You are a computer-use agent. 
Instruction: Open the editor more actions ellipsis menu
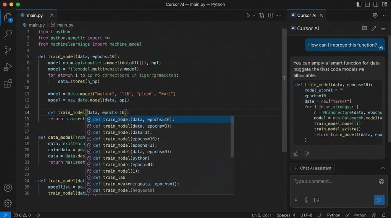point(279,15)
